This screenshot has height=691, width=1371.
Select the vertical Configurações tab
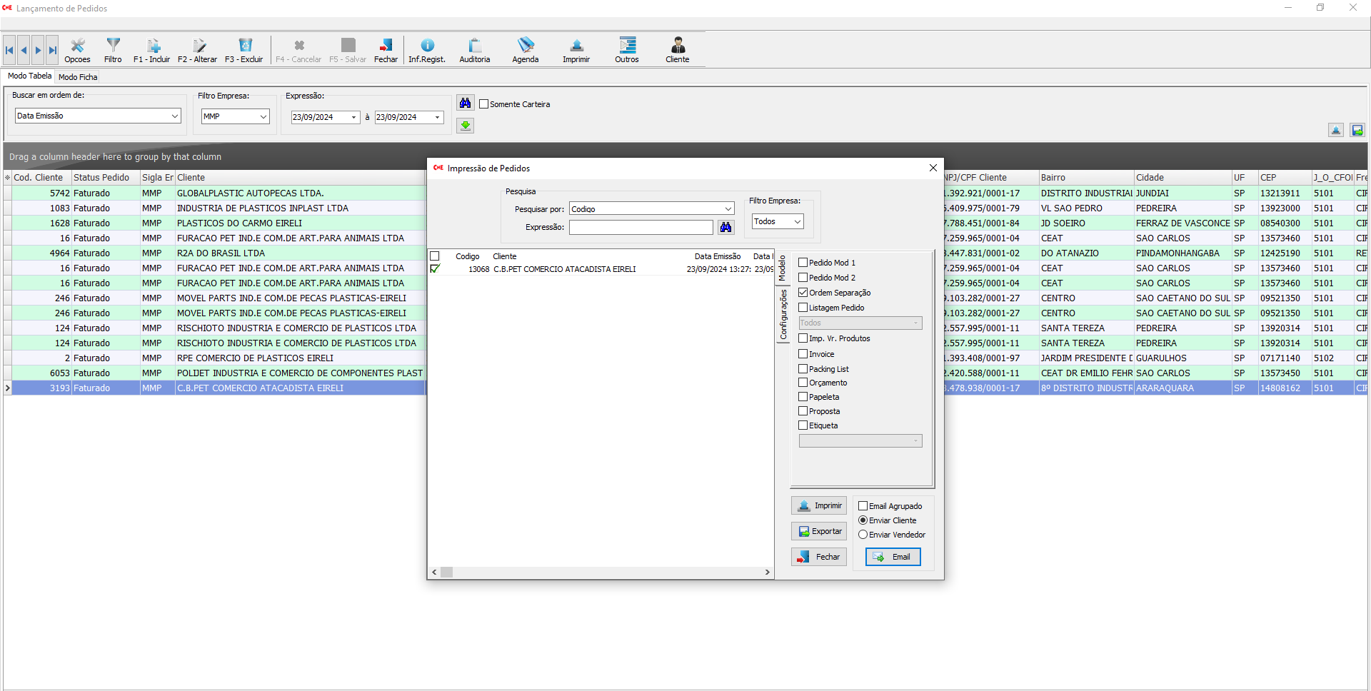pyautogui.click(x=783, y=314)
